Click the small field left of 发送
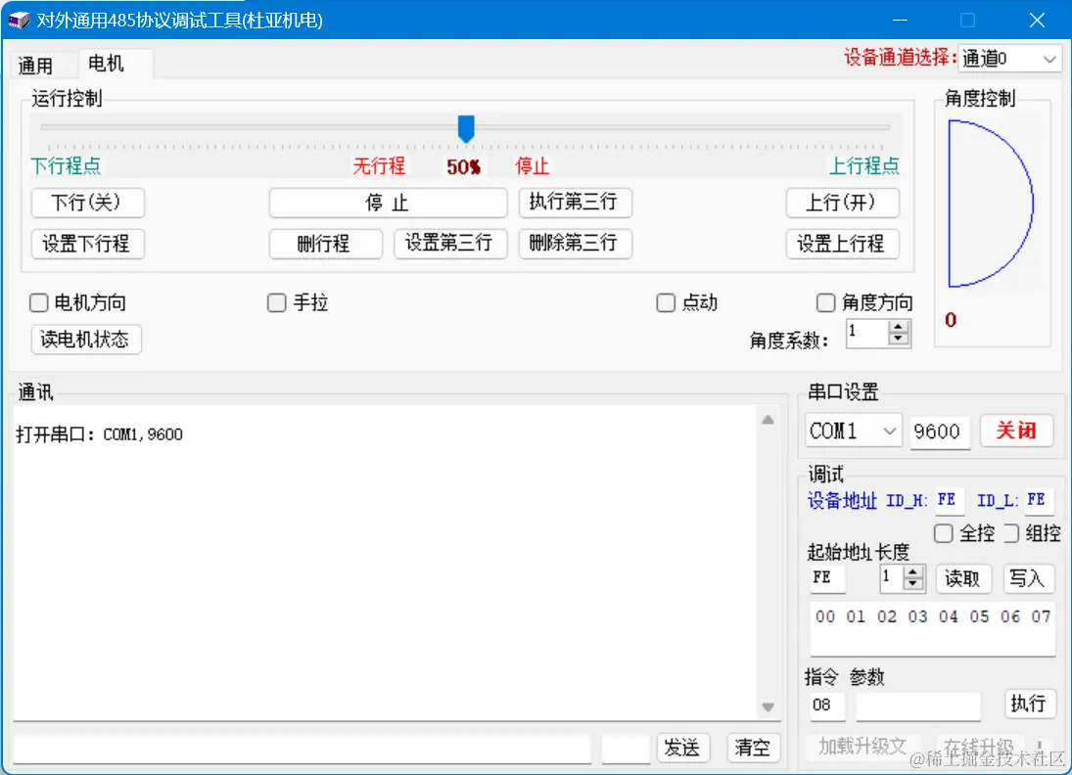Viewport: 1072px width, 775px height. (626, 749)
